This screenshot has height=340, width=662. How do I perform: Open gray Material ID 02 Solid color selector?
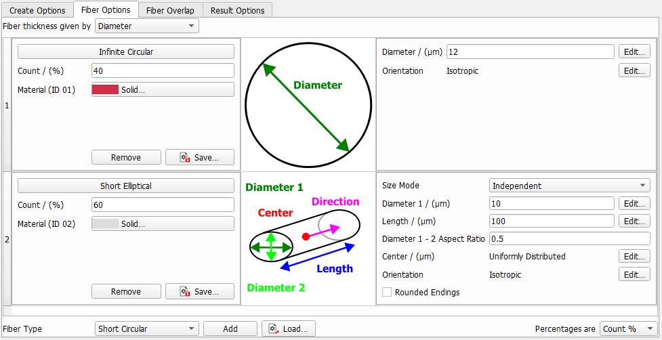click(163, 224)
